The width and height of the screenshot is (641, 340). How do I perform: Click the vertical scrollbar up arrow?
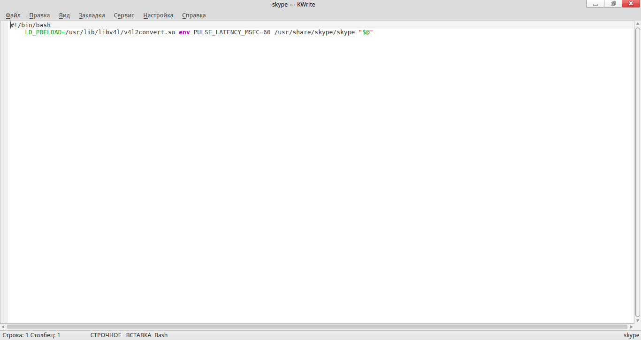pyautogui.click(x=638, y=24)
